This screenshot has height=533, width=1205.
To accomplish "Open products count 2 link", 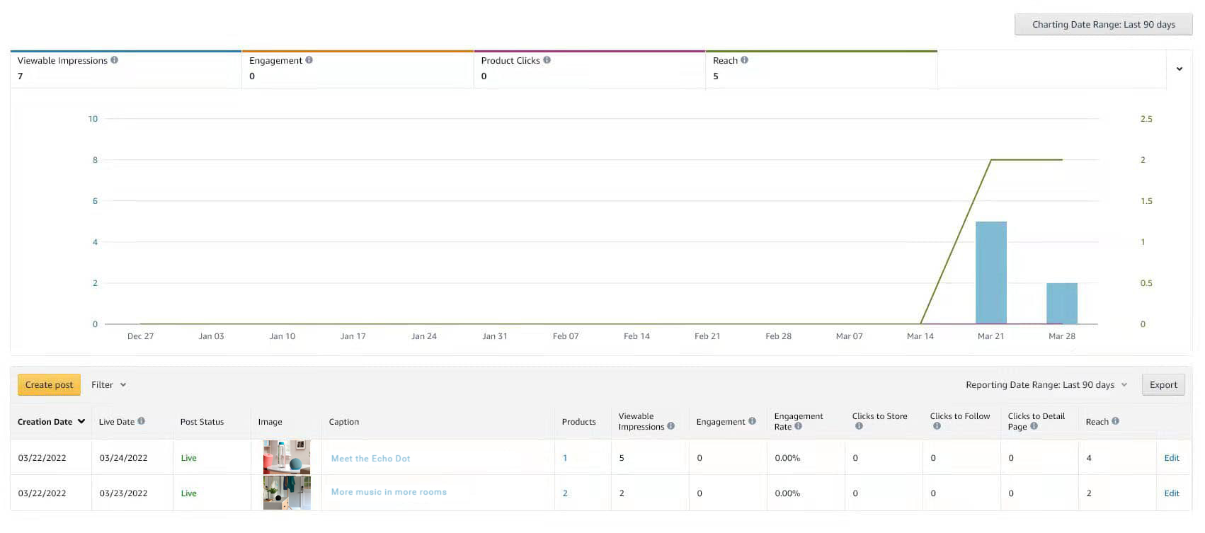I will pyautogui.click(x=565, y=493).
